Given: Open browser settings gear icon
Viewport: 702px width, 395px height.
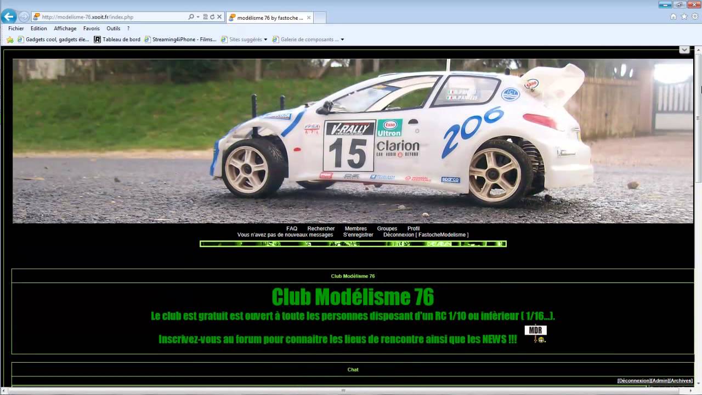Looking at the screenshot, I should tap(694, 16).
